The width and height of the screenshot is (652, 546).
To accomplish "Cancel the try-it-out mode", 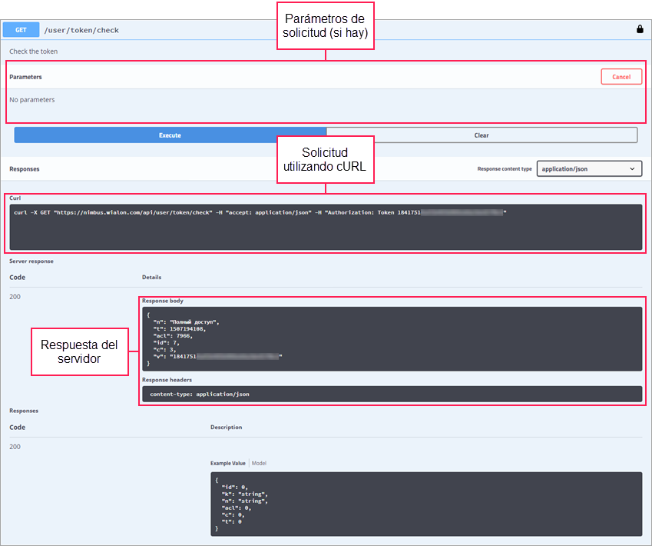I will (621, 77).
